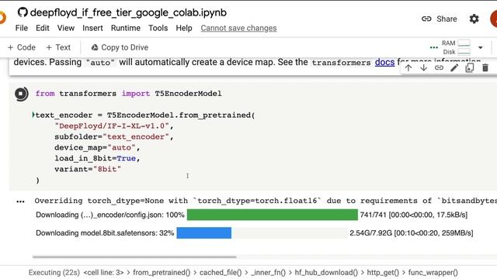Click the Disk usage bar
This screenshot has width=497, height=279.
464,52
